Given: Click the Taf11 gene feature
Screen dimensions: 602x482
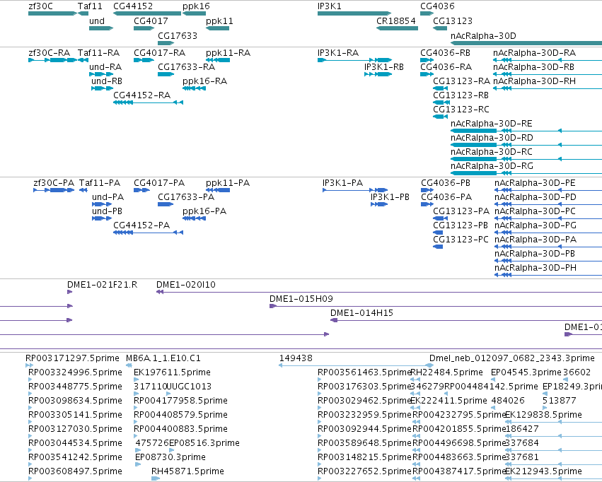Looking at the screenshot, I should [x=83, y=13].
